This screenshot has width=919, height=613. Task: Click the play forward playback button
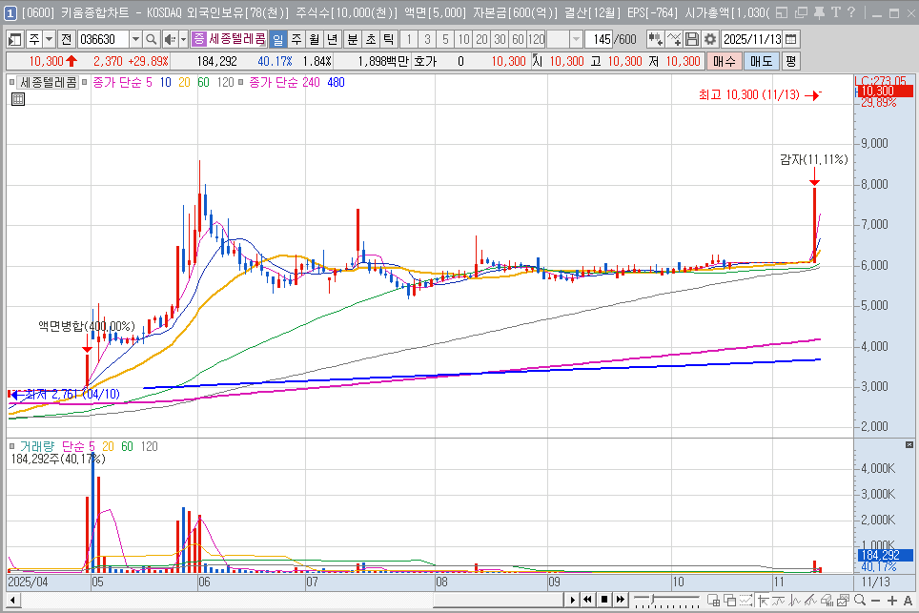click(x=573, y=600)
